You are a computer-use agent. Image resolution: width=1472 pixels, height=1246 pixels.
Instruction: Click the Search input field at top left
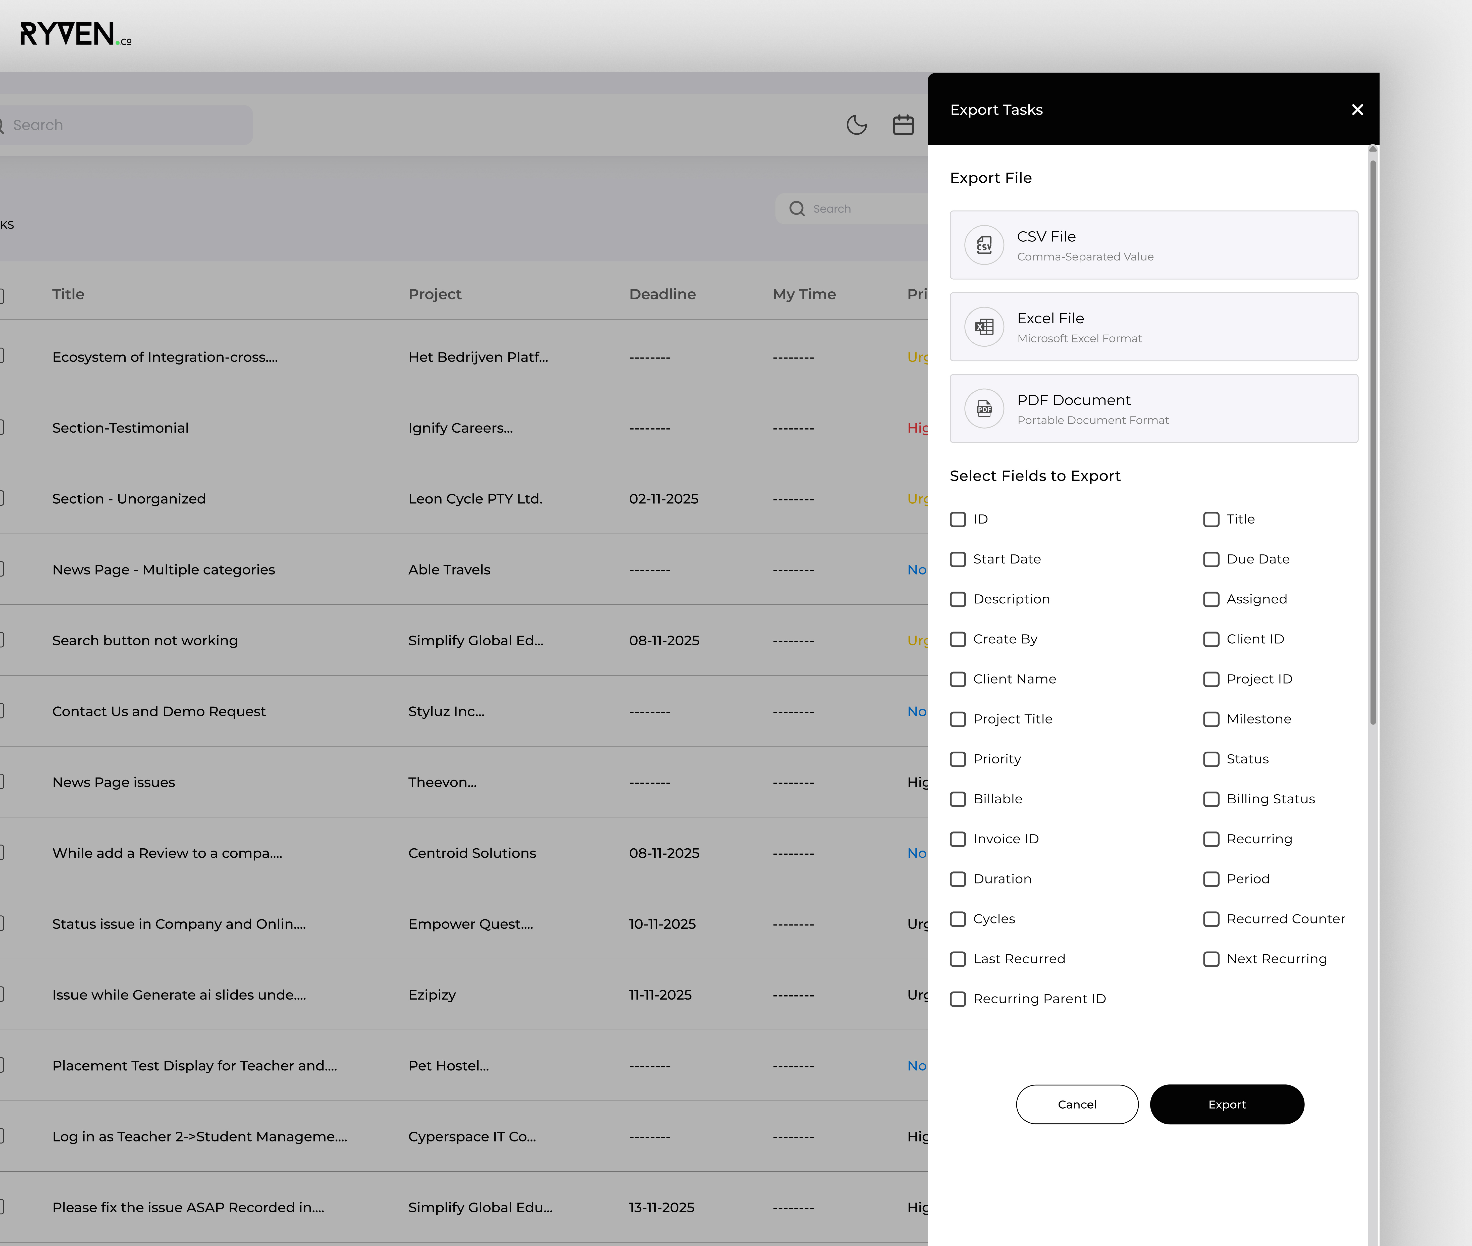click(127, 124)
